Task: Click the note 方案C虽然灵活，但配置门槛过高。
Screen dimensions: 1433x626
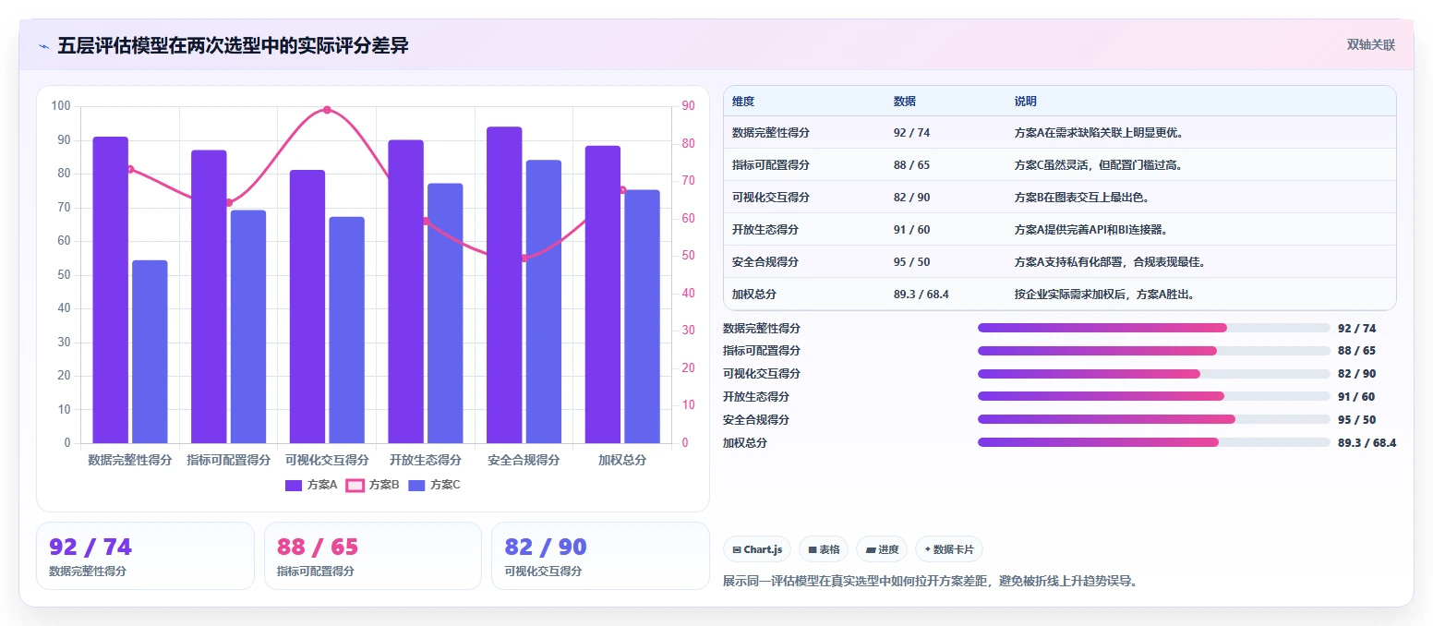Action: [x=1099, y=165]
